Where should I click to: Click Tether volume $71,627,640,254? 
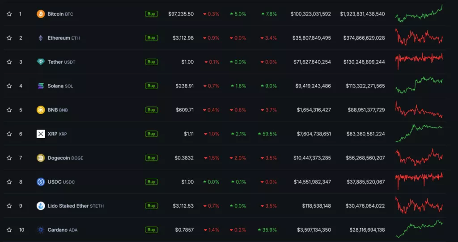[x=312, y=62]
